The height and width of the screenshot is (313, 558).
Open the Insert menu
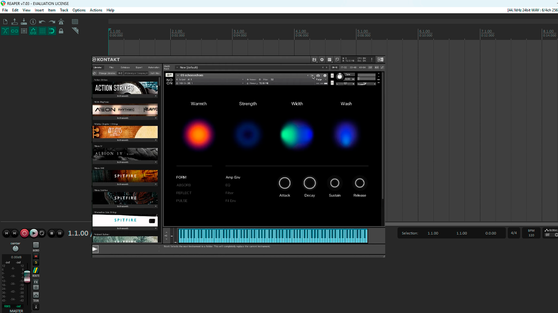tap(39, 10)
